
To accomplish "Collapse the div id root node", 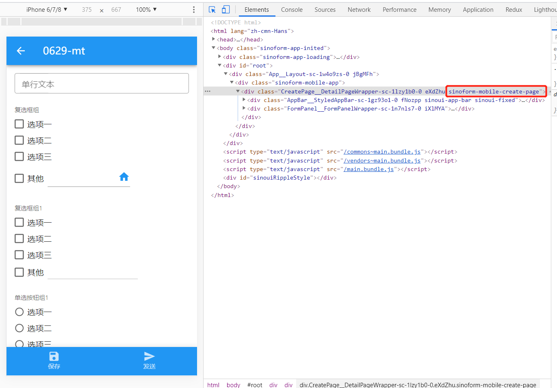I will pos(220,65).
